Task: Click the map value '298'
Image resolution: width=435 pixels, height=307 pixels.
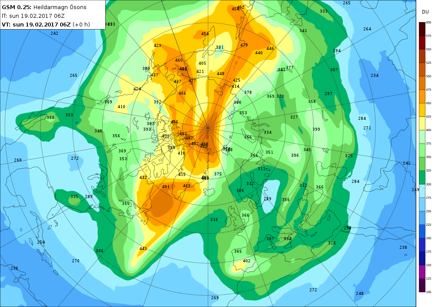Action: point(347,228)
